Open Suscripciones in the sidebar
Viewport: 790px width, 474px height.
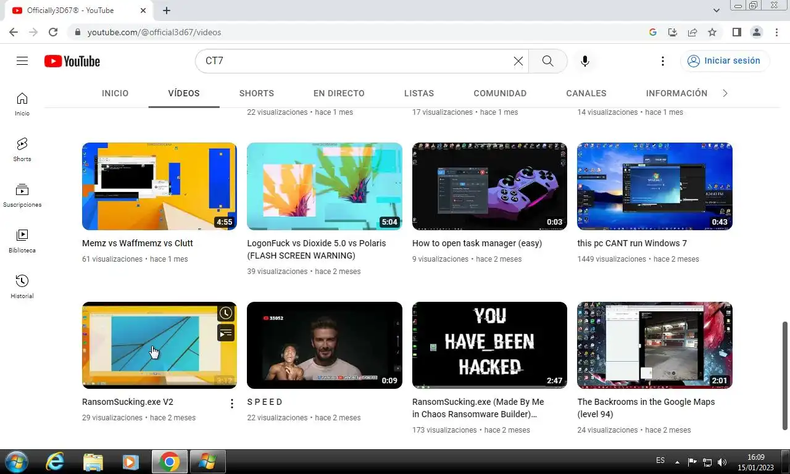(22, 196)
